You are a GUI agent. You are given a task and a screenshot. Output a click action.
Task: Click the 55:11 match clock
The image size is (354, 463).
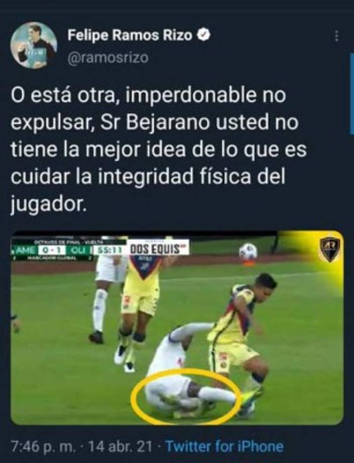click(x=109, y=250)
